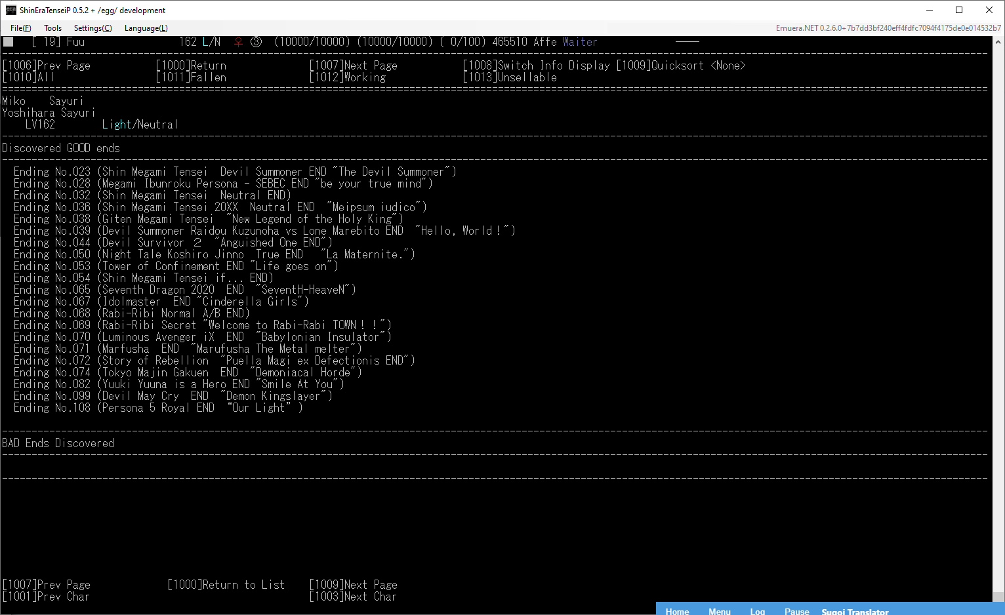Choose [1000]Return to List

[x=226, y=585]
